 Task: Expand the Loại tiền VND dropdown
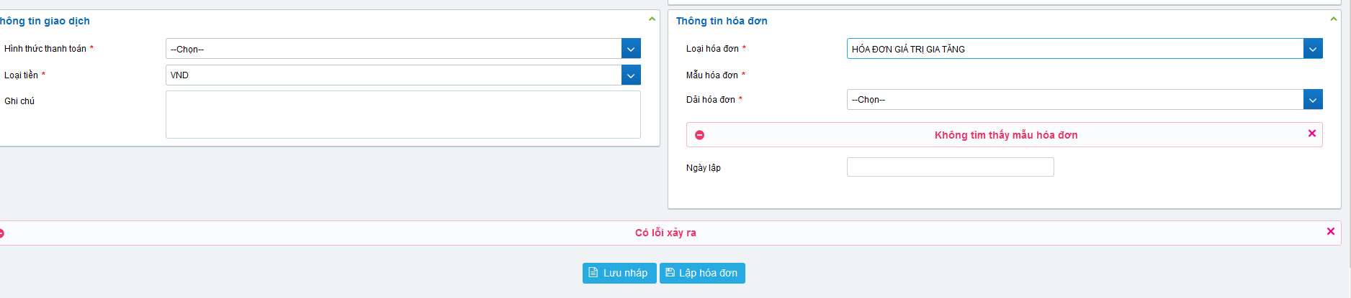coord(630,75)
